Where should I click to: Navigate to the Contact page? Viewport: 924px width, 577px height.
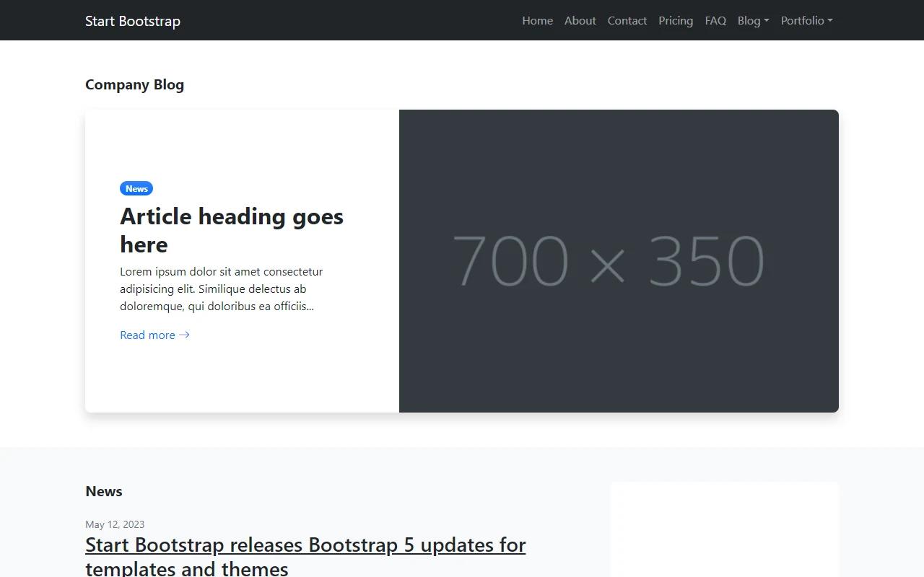click(627, 20)
